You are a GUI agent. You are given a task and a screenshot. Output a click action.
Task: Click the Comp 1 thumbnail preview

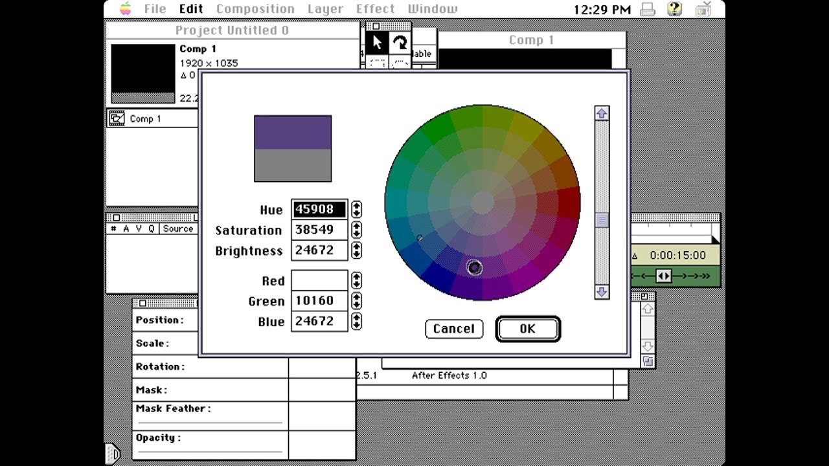[x=143, y=73]
